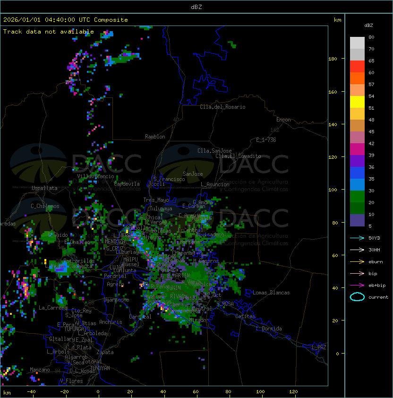Pick the red swatch in dBZ legend
Screen dimensions: 393x398
click(357, 66)
